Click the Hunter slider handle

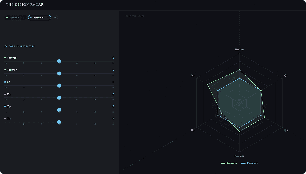point(59,61)
